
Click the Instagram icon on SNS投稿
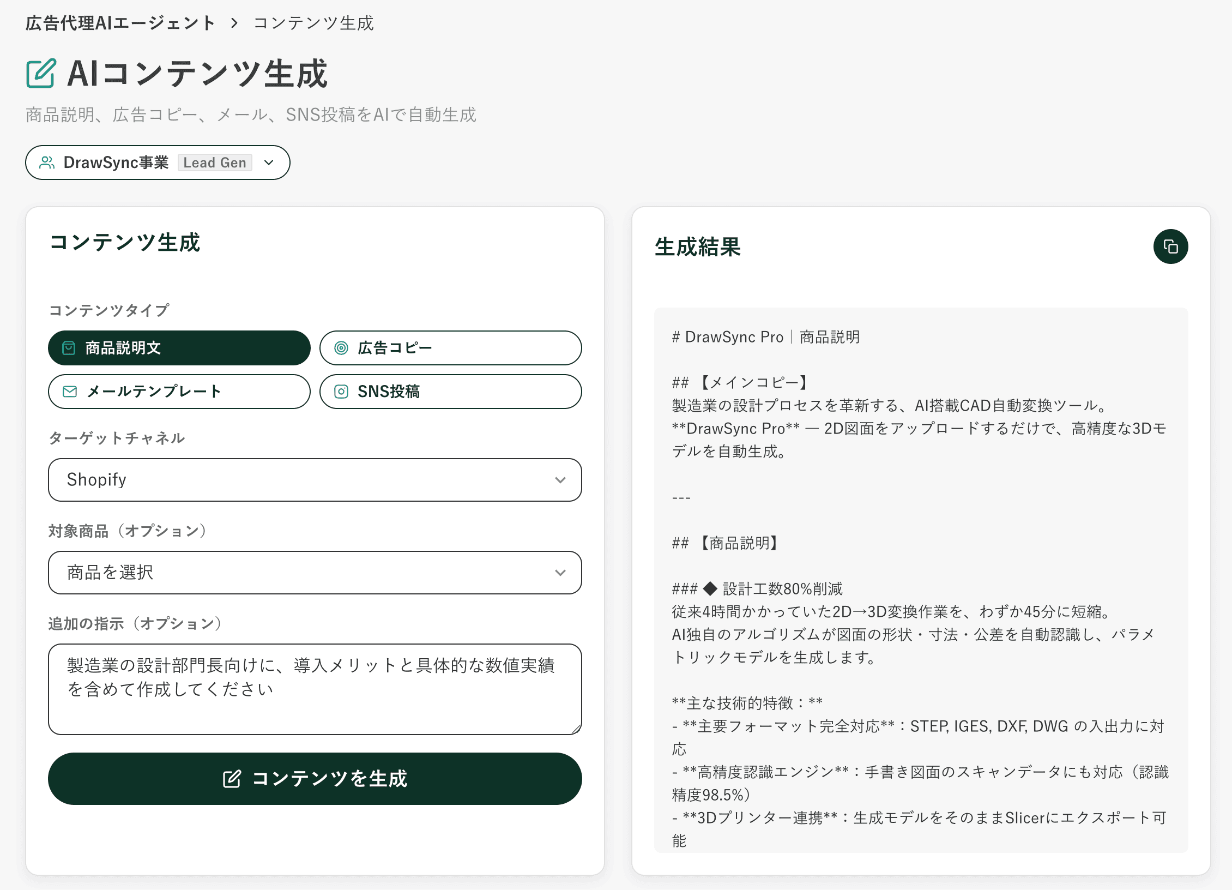click(341, 391)
